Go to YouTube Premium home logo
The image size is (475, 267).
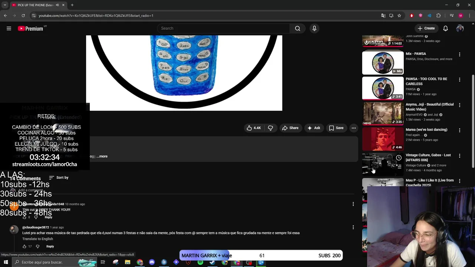[x=30, y=29]
